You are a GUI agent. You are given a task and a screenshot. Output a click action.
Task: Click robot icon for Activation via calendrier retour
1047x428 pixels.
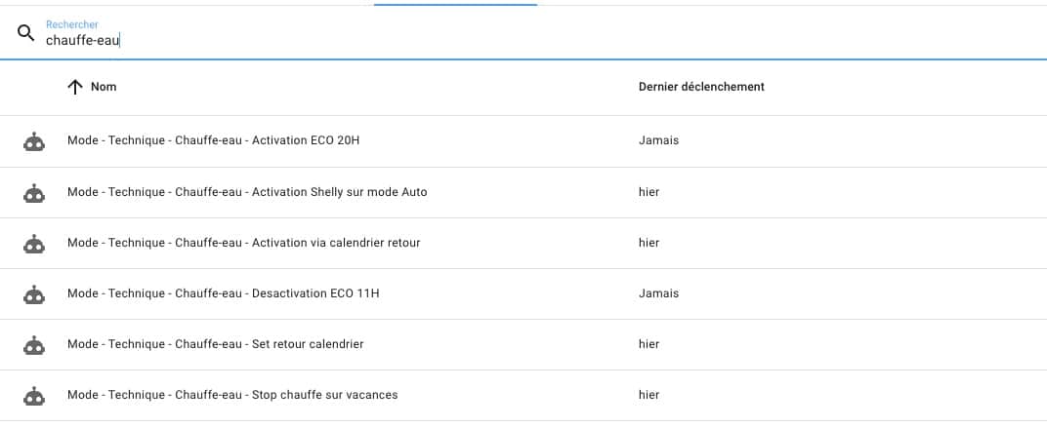pos(34,244)
